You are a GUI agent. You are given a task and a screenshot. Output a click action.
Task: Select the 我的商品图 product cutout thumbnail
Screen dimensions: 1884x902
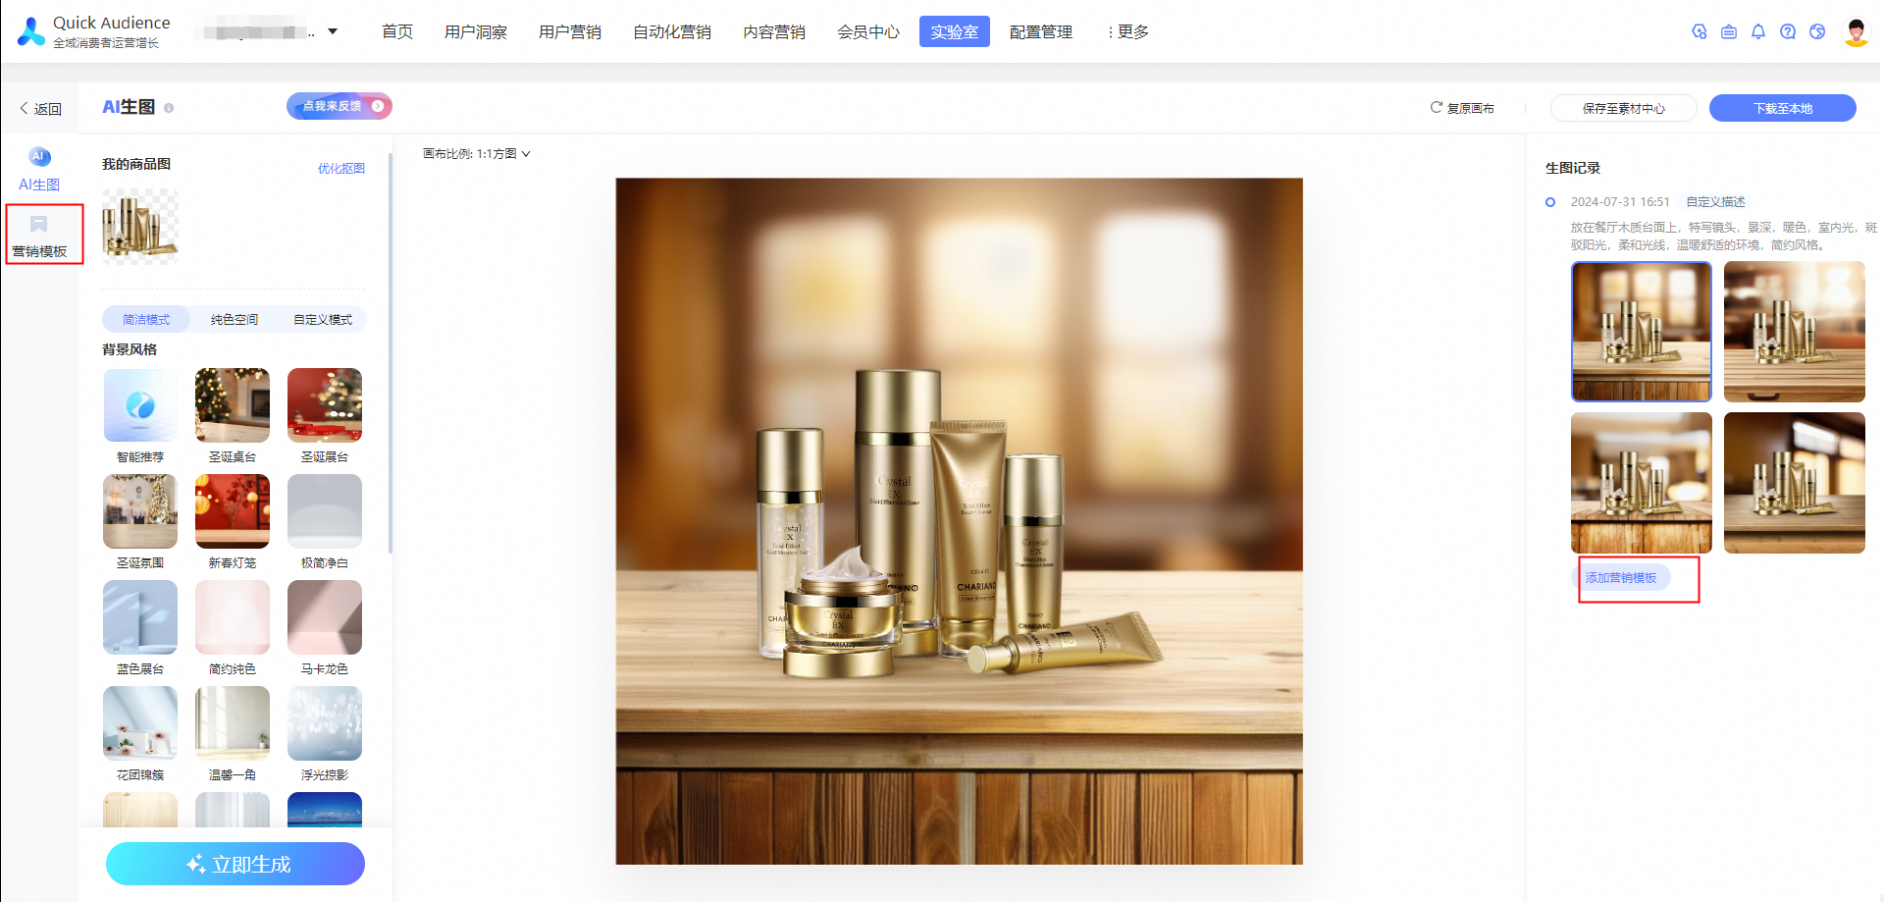click(x=140, y=226)
